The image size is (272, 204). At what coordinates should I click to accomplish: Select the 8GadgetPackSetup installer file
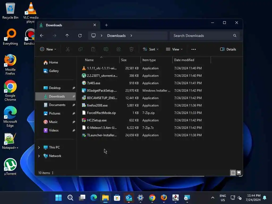pyautogui.click(x=146, y=91)
